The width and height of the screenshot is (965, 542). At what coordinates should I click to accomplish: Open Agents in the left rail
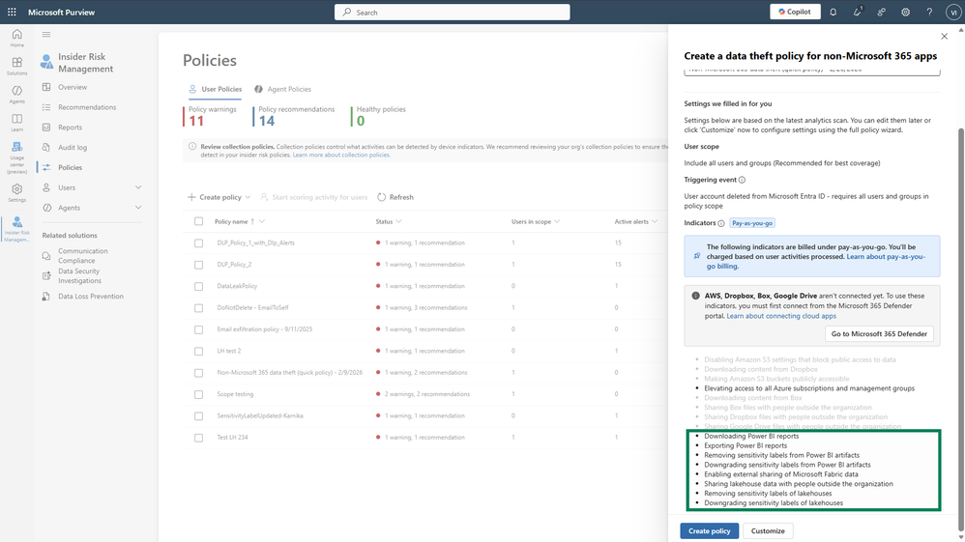(17, 94)
